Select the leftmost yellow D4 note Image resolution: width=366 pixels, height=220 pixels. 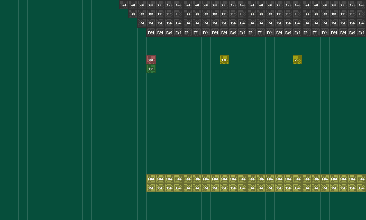pyautogui.click(x=151, y=188)
